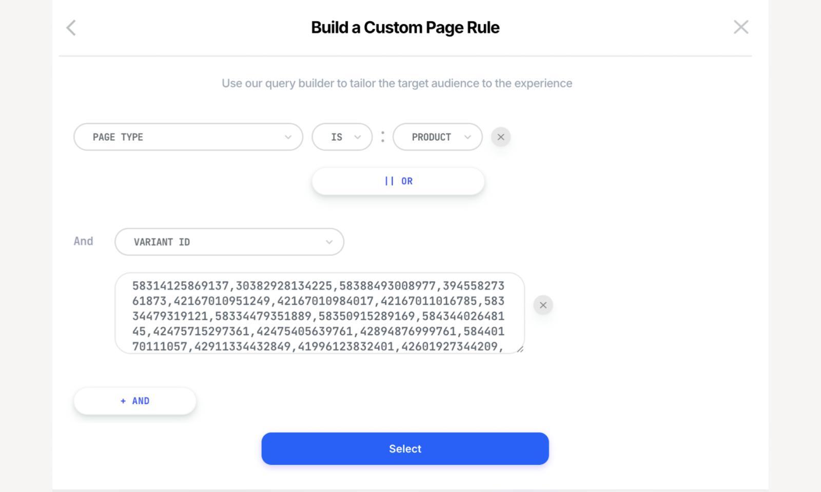
Task: Click the query builder description text
Action: [x=397, y=83]
